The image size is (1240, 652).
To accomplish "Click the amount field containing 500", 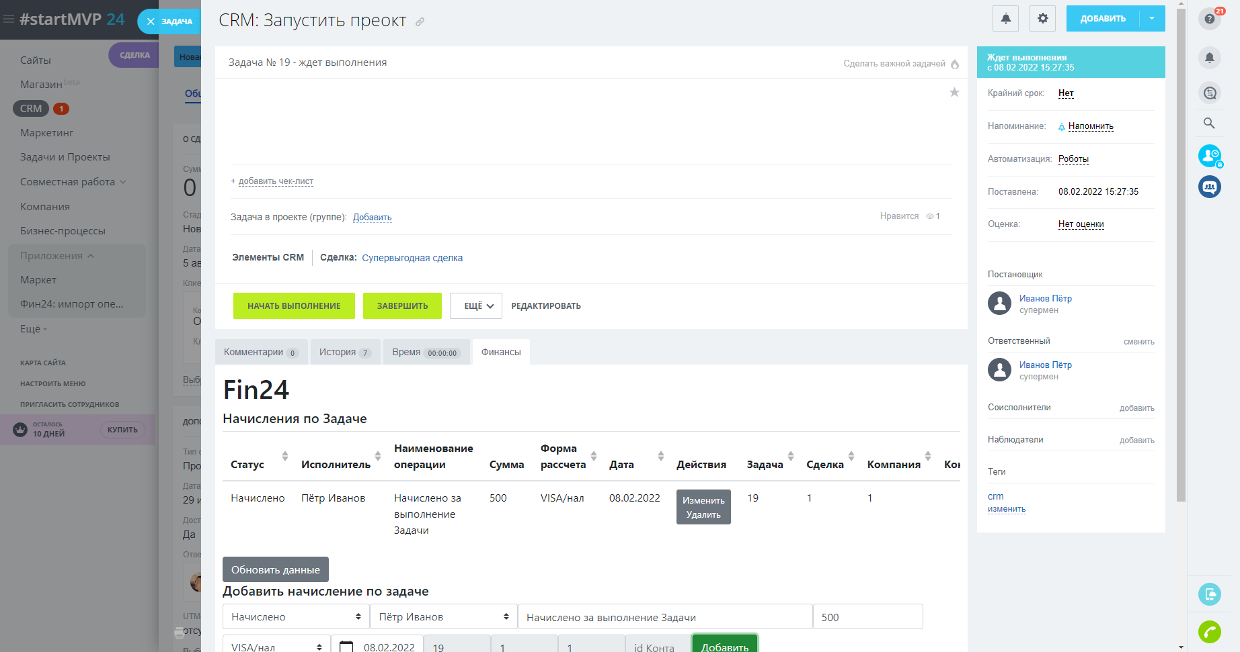I will pos(867,617).
